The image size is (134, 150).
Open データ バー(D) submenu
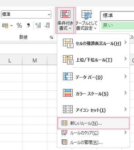click(x=93, y=77)
